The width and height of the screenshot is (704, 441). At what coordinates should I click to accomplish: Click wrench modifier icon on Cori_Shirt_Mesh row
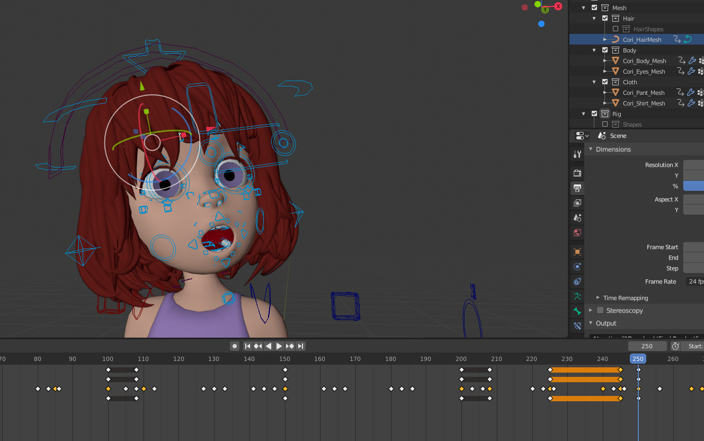click(x=691, y=103)
